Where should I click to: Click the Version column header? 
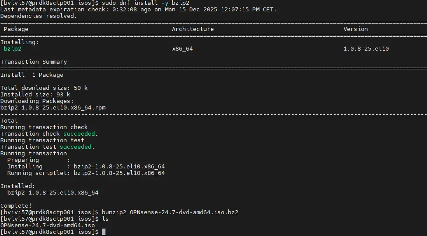click(355, 29)
